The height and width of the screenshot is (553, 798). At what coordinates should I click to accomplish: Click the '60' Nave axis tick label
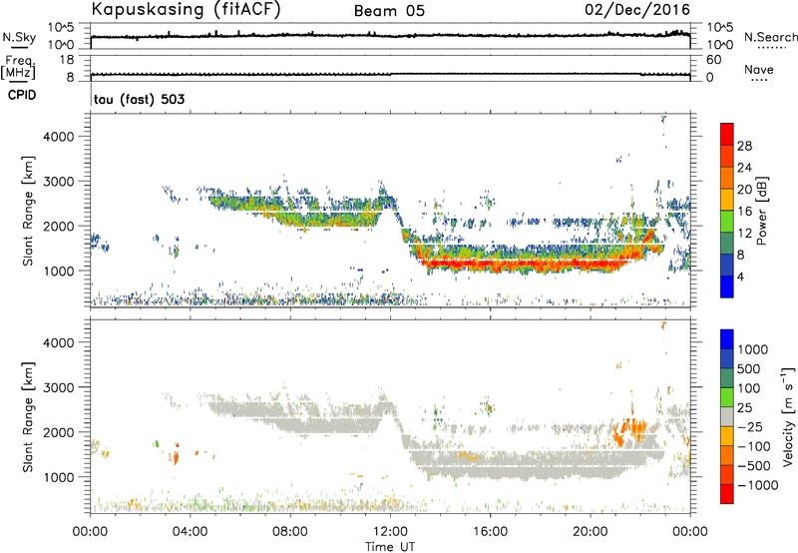(713, 60)
